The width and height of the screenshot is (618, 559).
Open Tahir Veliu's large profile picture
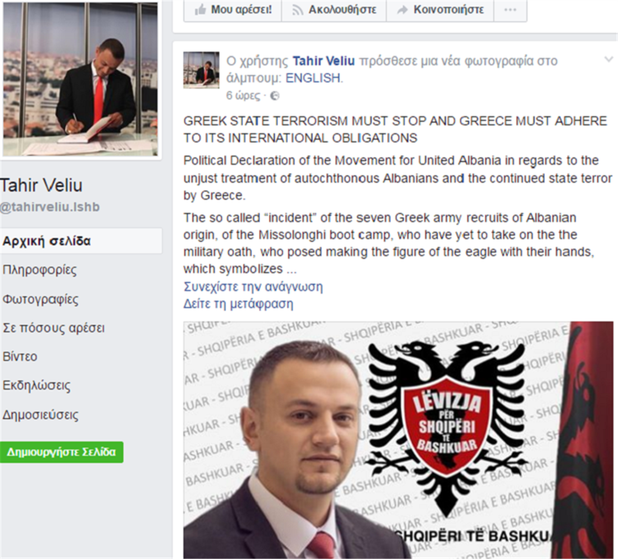coord(80,79)
